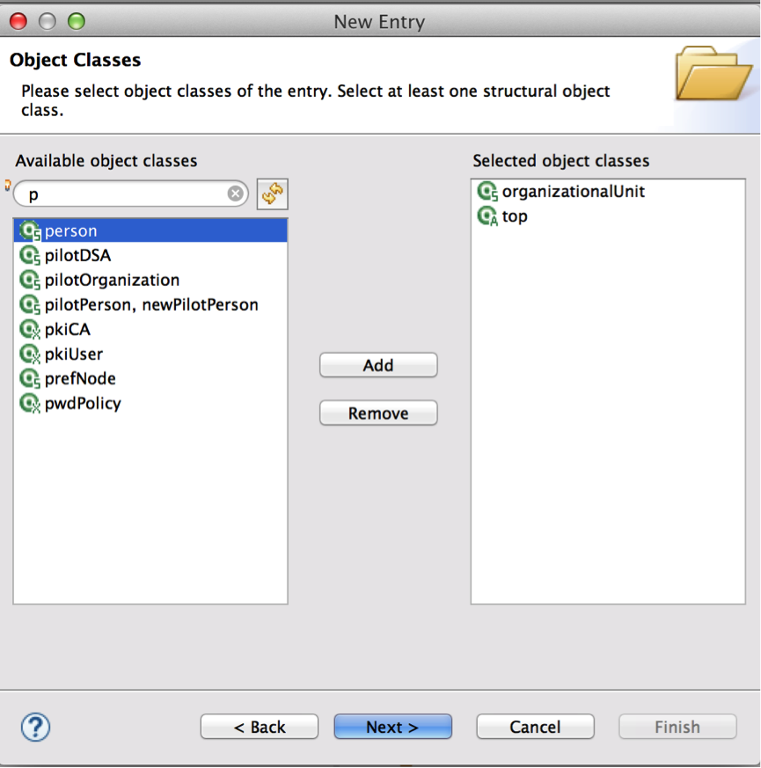
Task: Click the Remove button
Action: (x=378, y=413)
